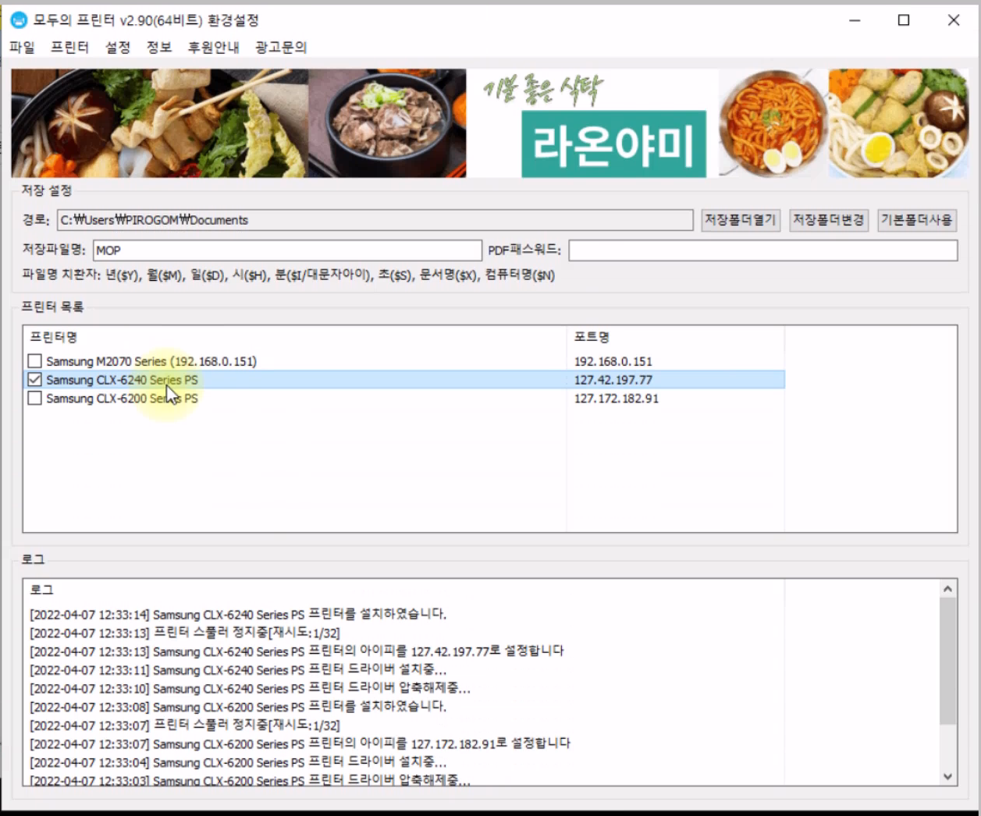Click the 저장폴더변경 button
This screenshot has width=981, height=816.
coord(829,220)
